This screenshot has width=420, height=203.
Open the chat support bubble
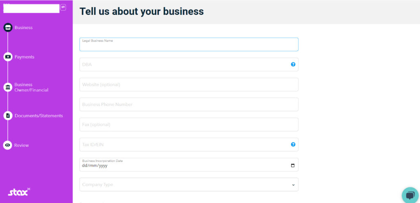[x=410, y=195]
